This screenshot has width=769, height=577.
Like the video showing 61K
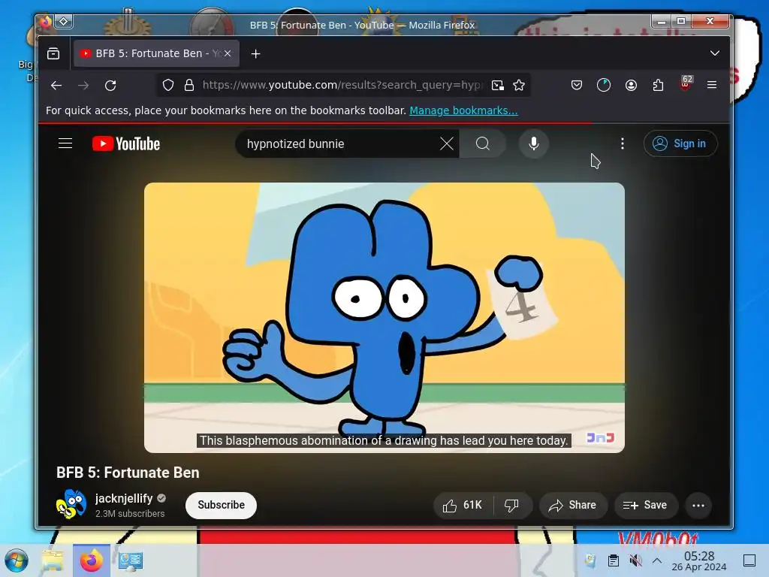462,506
